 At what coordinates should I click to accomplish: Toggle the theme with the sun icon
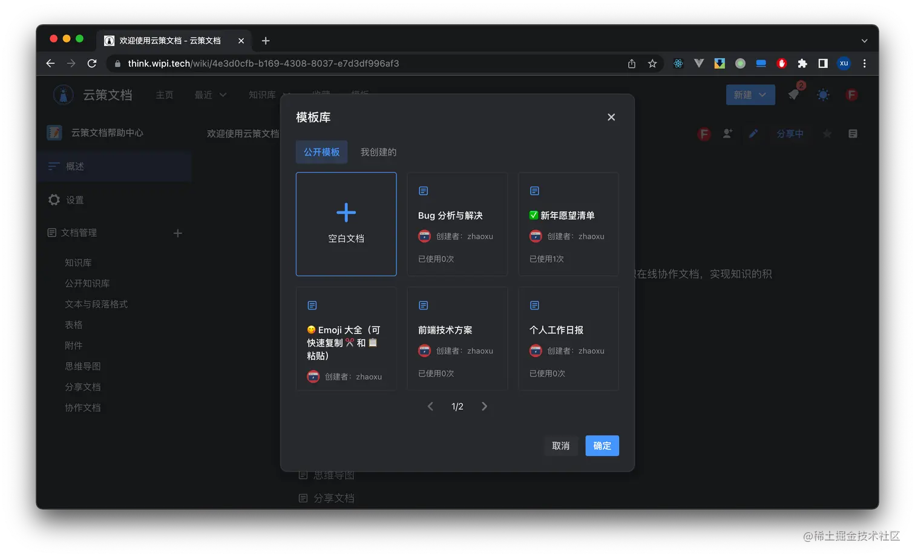click(823, 94)
